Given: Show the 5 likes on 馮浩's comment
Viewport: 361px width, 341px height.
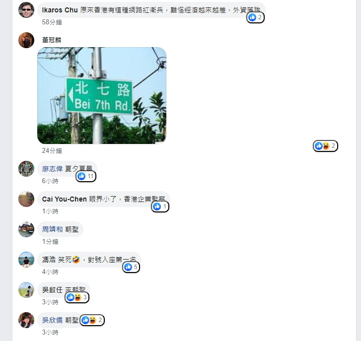Looking at the screenshot, I should pos(131,267).
